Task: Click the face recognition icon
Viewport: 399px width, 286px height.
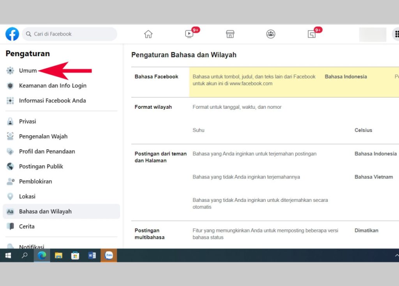Action: 10,136
